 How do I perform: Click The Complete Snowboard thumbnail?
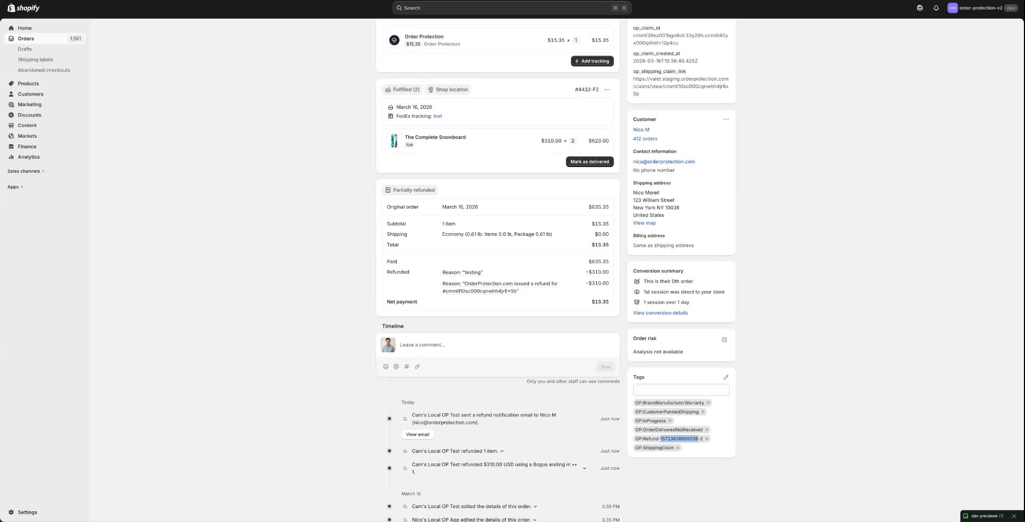click(x=394, y=141)
